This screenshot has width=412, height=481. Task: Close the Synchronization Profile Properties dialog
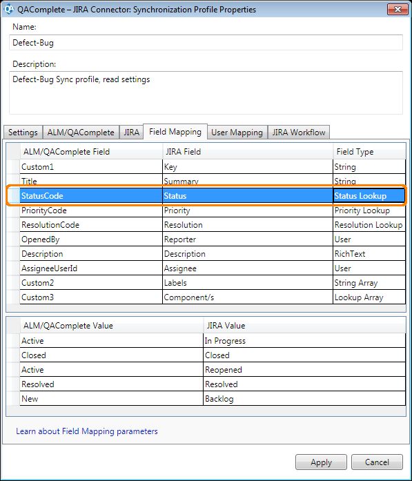point(398,9)
